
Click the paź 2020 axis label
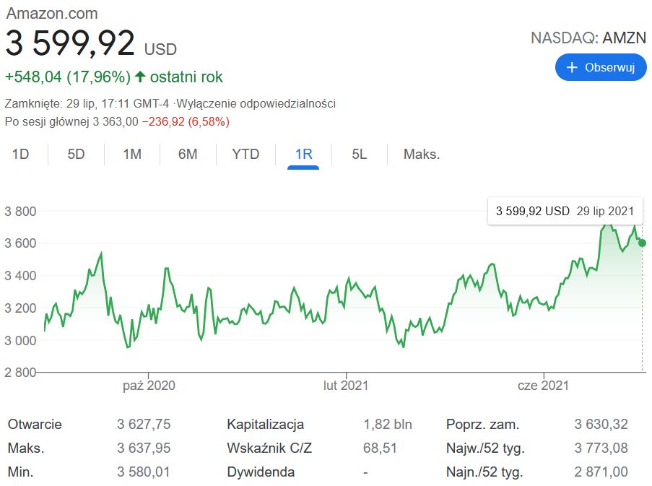pyautogui.click(x=149, y=385)
